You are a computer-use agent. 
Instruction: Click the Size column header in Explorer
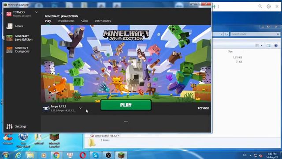(x=230, y=51)
